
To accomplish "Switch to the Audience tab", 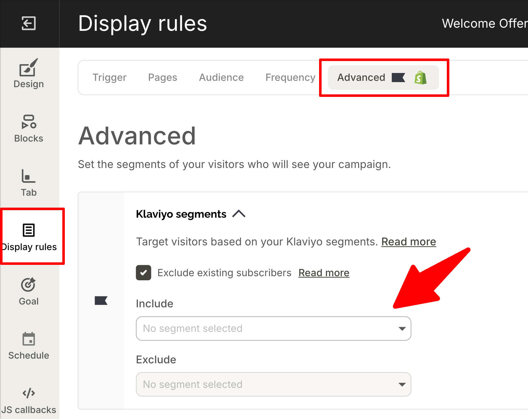I will click(x=221, y=77).
